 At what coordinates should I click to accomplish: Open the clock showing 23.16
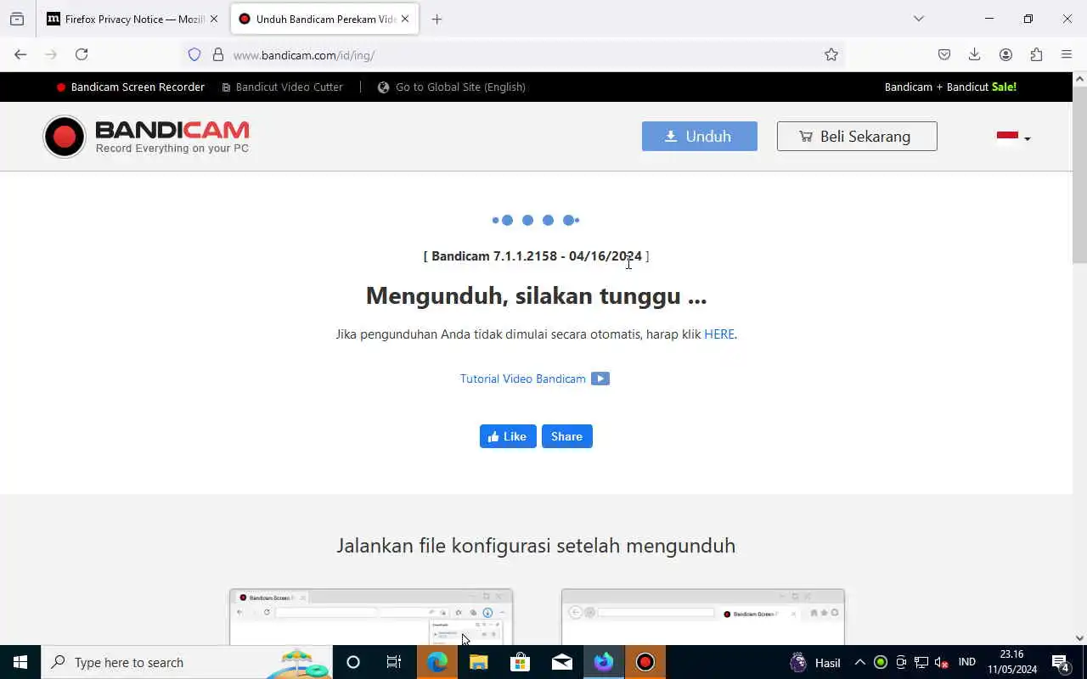pos(1011,662)
